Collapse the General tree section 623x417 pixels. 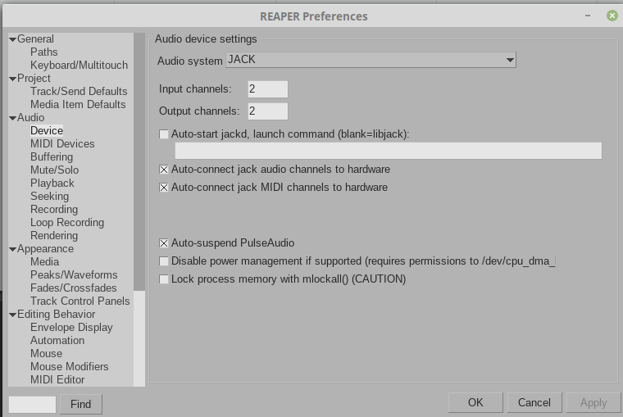(x=12, y=39)
